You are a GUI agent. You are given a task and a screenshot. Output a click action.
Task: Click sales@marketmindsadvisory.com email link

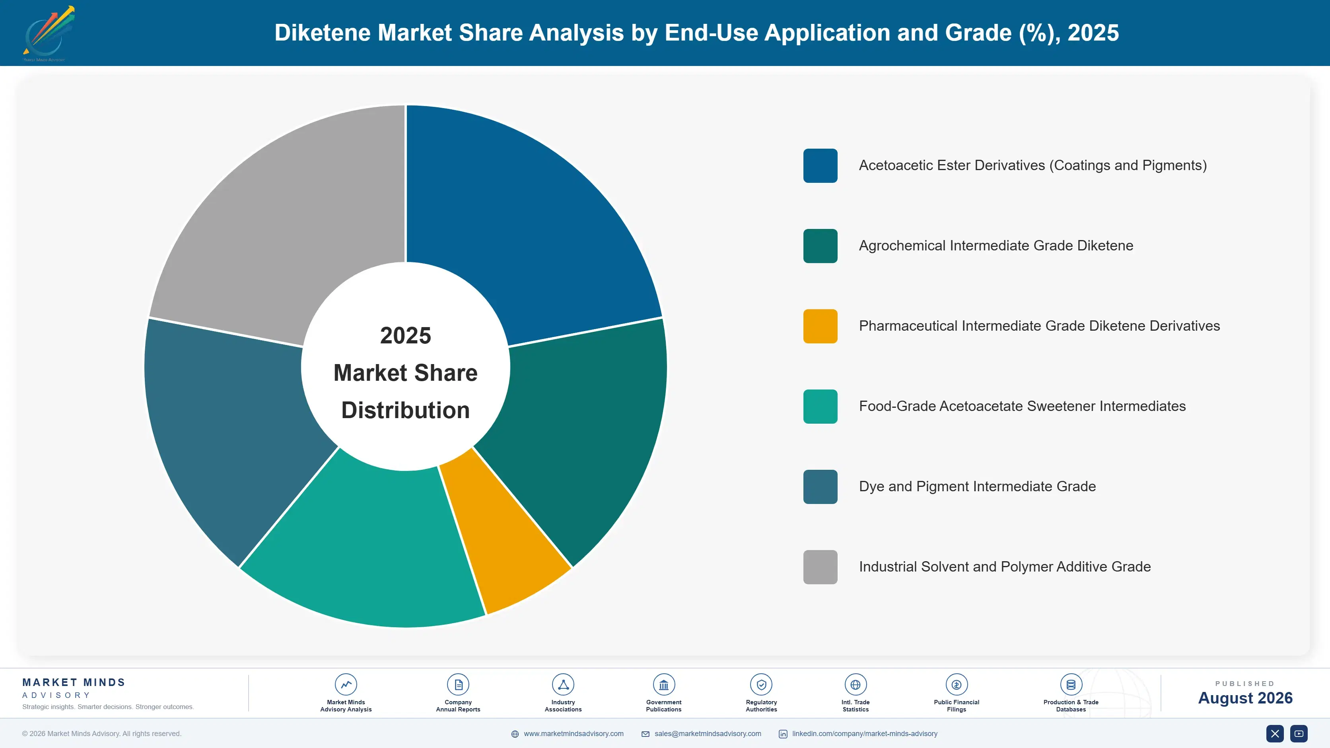(x=708, y=734)
